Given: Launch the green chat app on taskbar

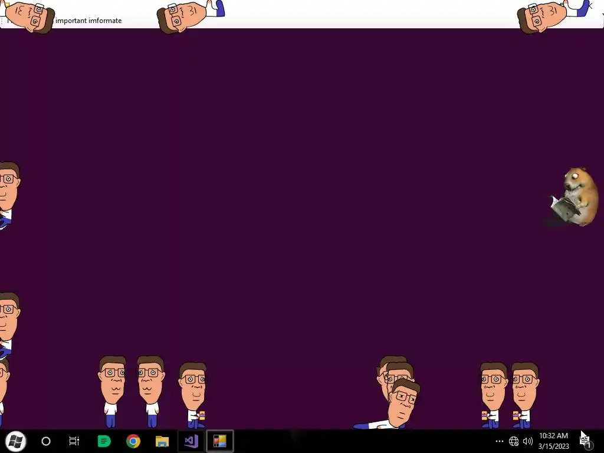Looking at the screenshot, I should 104,441.
